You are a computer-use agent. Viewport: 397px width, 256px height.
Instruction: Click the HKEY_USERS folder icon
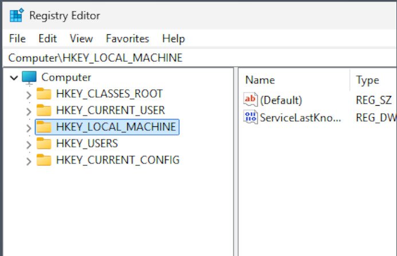[x=44, y=143]
